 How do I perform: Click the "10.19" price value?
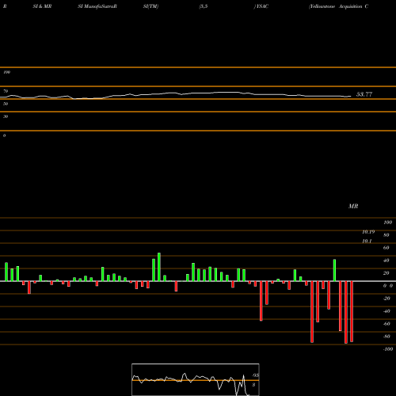(x=368, y=232)
